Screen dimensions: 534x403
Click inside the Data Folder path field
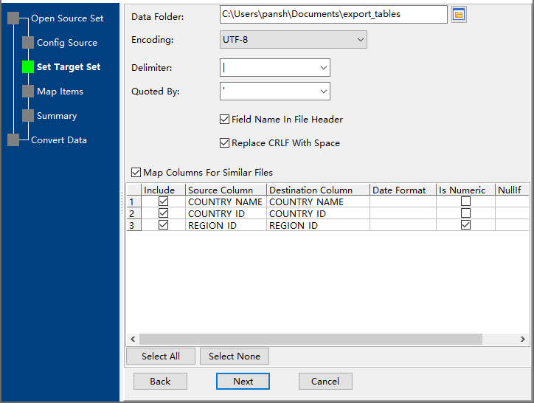[332, 14]
